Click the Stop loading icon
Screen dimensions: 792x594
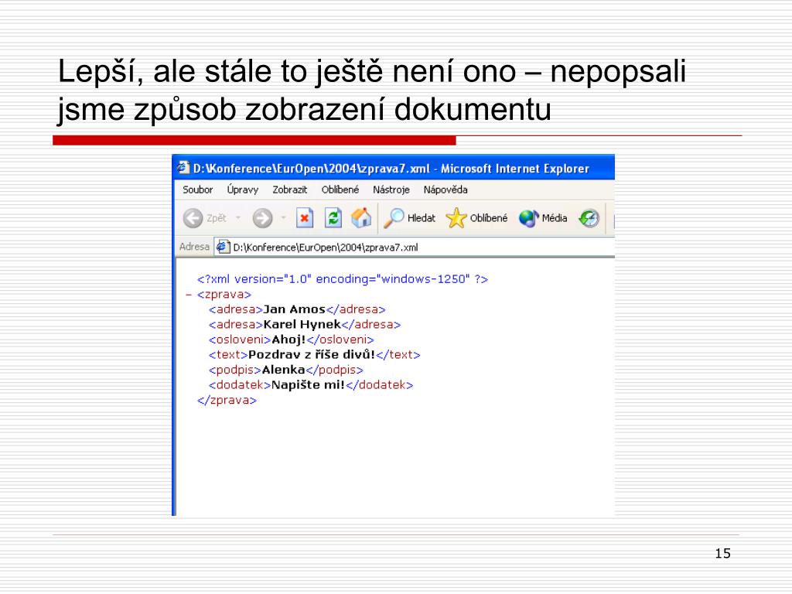pos(305,218)
